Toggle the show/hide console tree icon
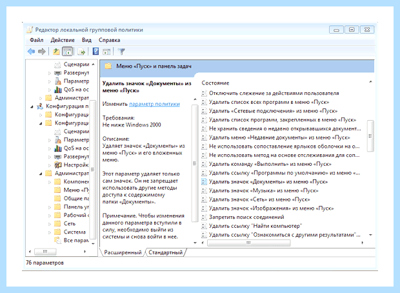400x293 pixels. [x=67, y=52]
